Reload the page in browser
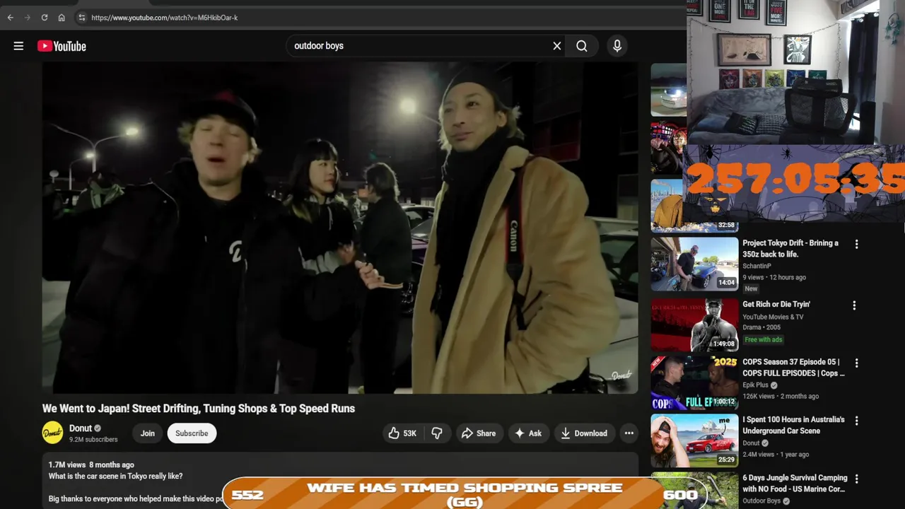 pos(44,18)
